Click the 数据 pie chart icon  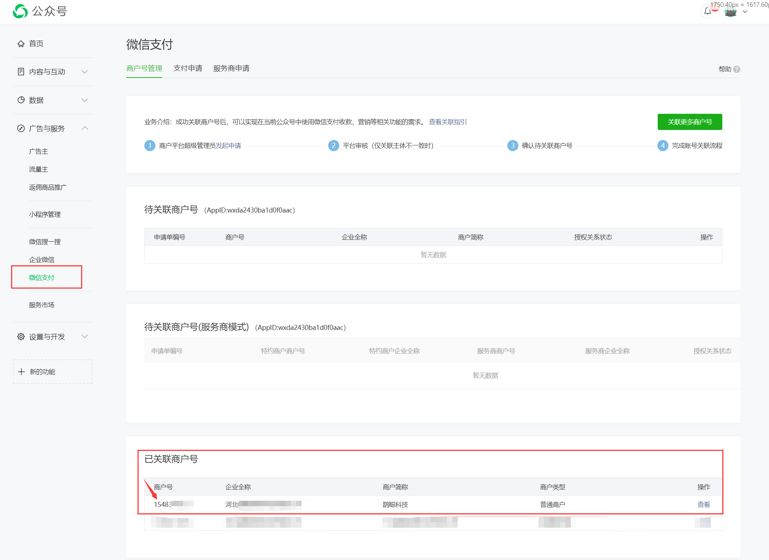tap(21, 100)
